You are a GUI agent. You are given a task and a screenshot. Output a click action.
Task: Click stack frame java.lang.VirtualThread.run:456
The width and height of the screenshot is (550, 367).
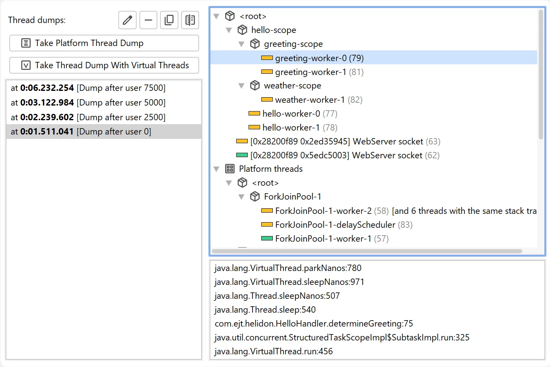click(274, 352)
